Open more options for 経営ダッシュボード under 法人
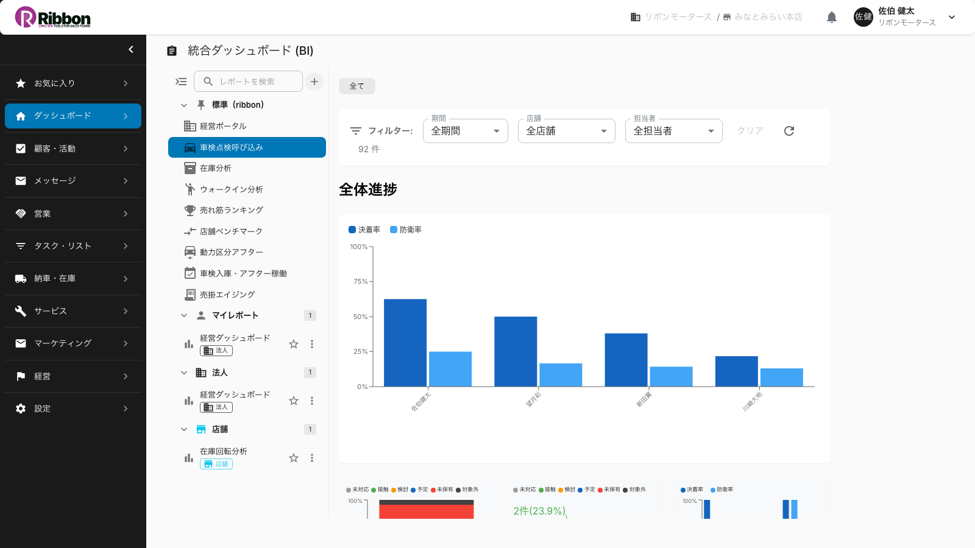 (x=312, y=401)
